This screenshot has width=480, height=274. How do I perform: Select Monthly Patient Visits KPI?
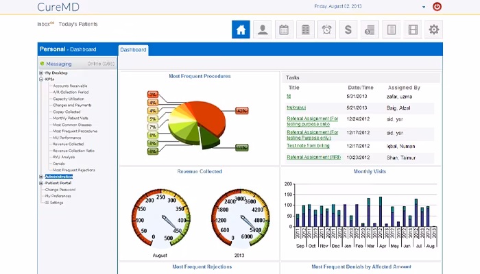coord(71,118)
